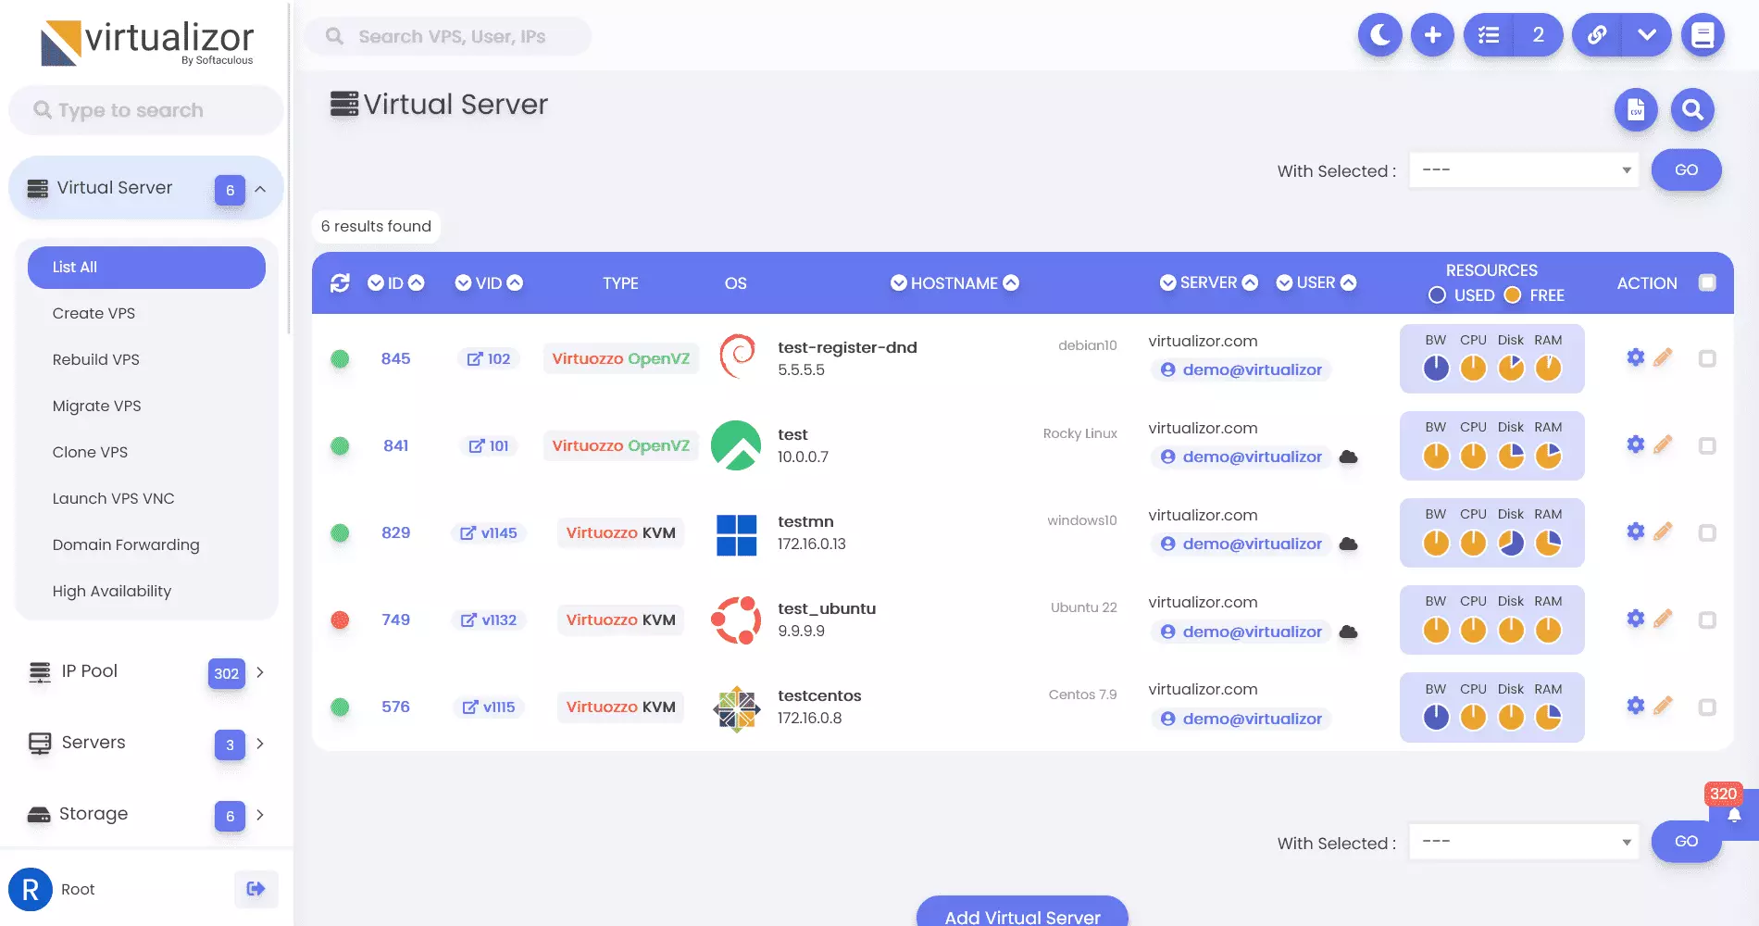
Task: Open manage gear for VPS 576
Action: coord(1636,706)
